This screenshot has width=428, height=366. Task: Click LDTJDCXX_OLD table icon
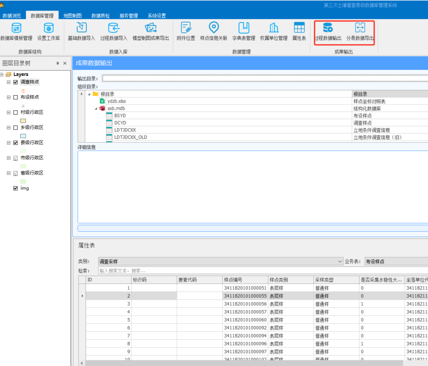(x=109, y=137)
